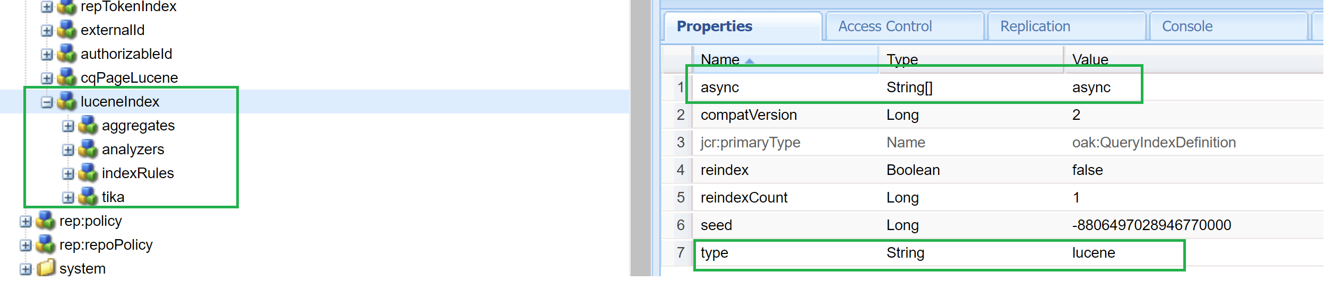The width and height of the screenshot is (1325, 281).
Task: Expand the cqPageLucene node
Action: 47,78
